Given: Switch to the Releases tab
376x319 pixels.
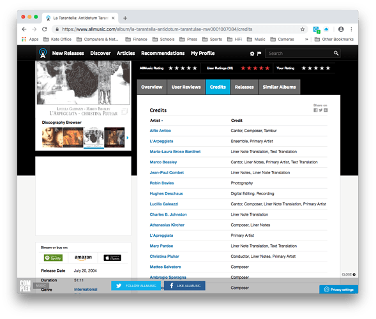Looking at the screenshot, I should coord(244,87).
